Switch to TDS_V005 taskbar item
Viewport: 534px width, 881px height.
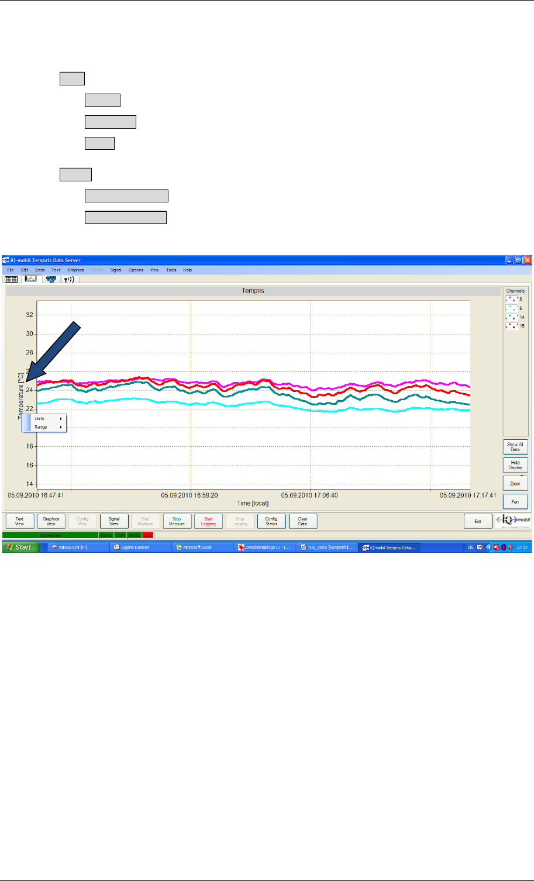click(326, 548)
